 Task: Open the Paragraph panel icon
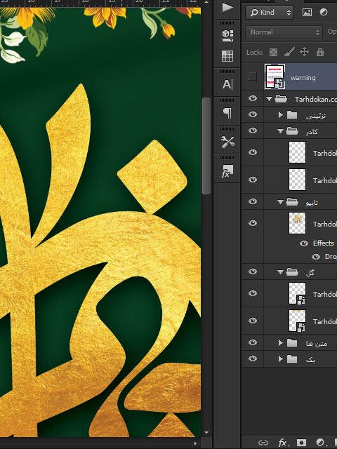(227, 113)
